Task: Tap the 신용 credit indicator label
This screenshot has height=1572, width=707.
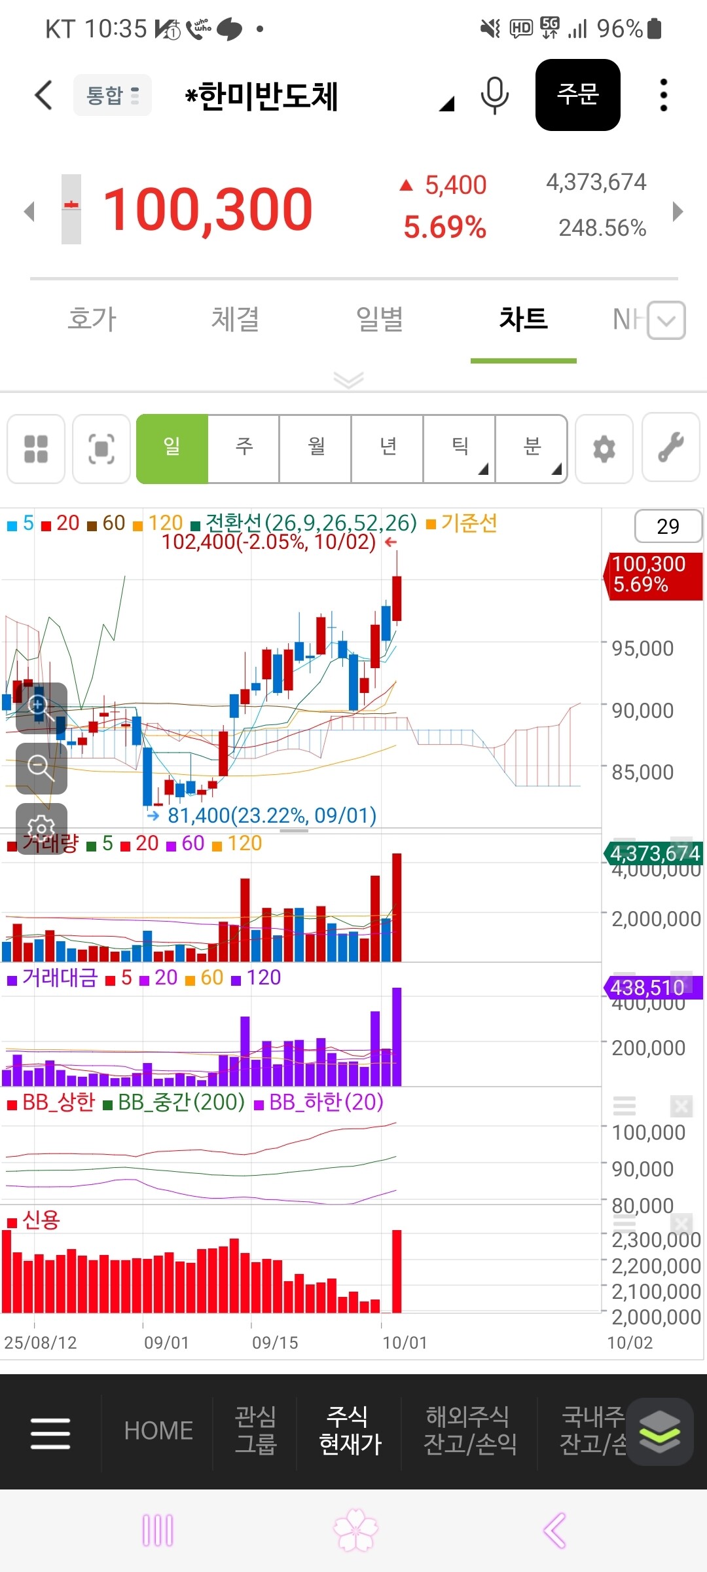Action: (x=33, y=1220)
